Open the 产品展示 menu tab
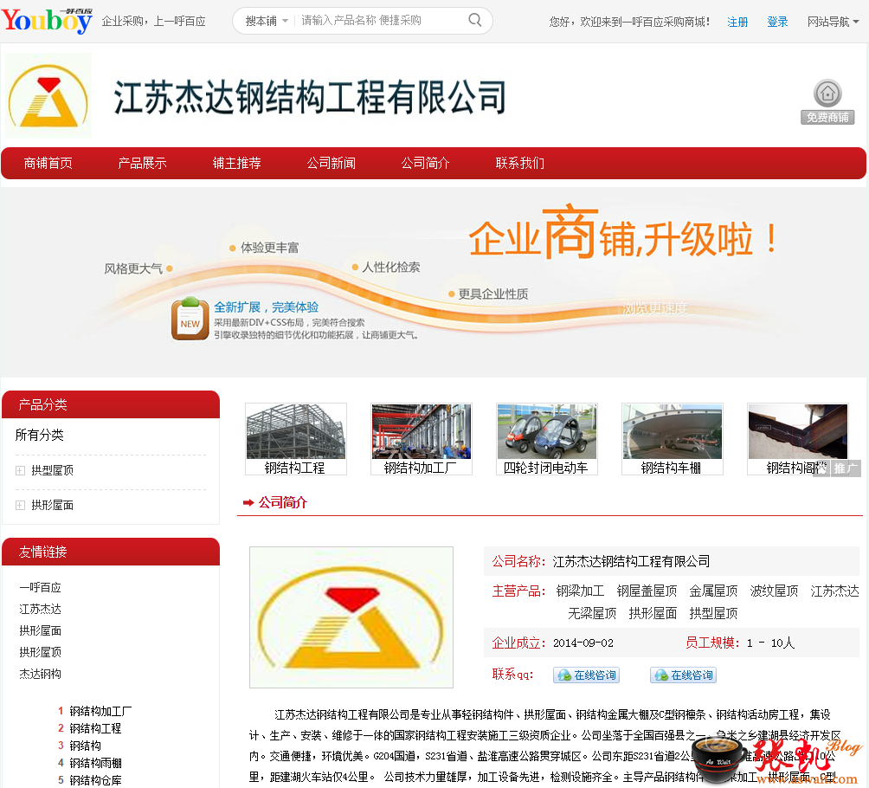869x788 pixels. point(142,163)
